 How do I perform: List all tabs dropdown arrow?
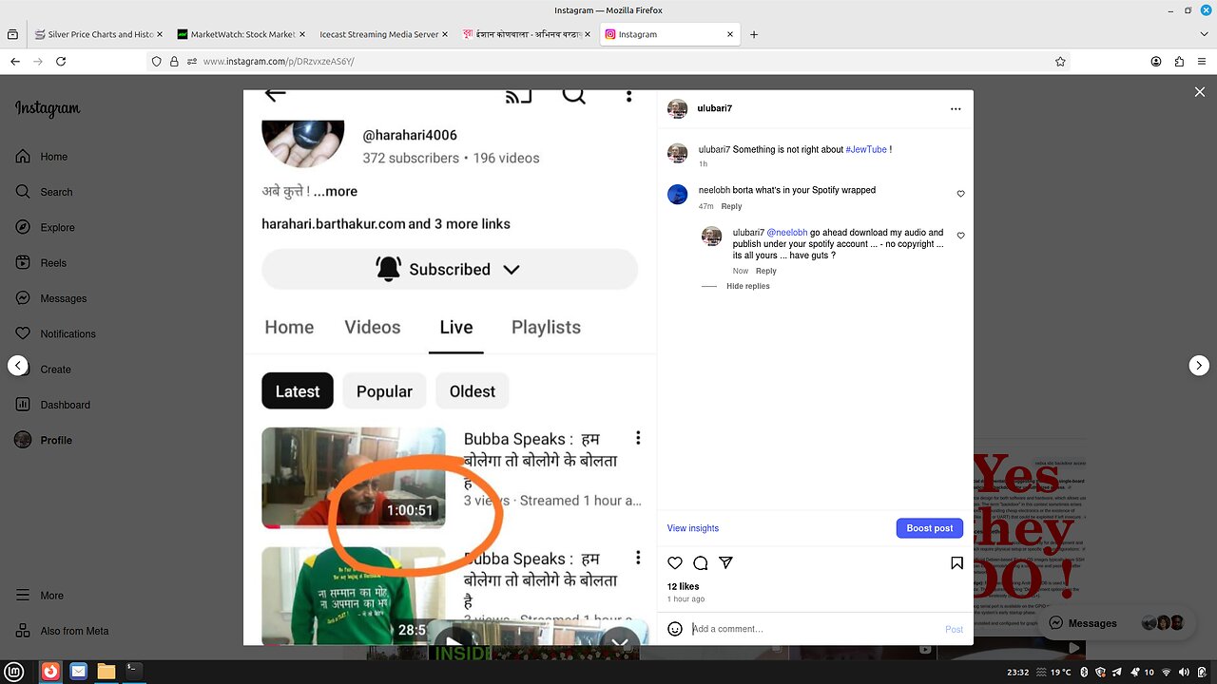point(1202,34)
